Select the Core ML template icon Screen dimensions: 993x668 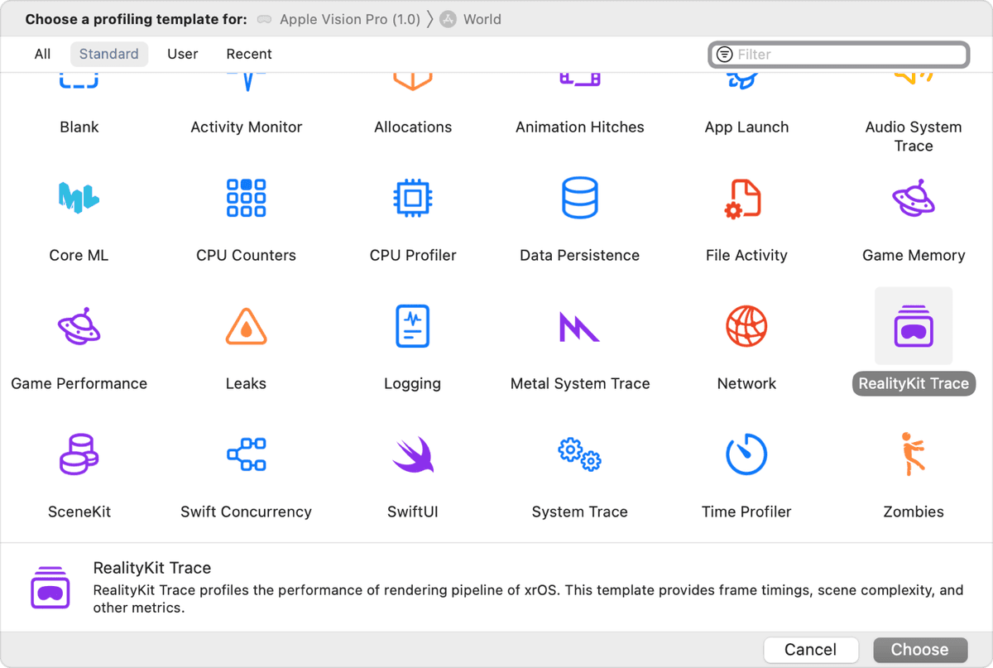pyautogui.click(x=79, y=198)
